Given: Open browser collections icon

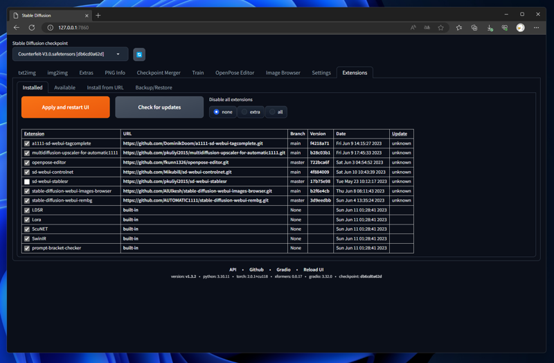Looking at the screenshot, I should pos(474,28).
